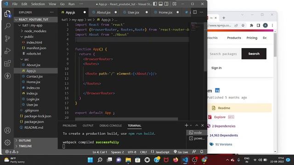Switch to the Output panel tab
Viewport: 294px width, 165px height.
[88, 126]
